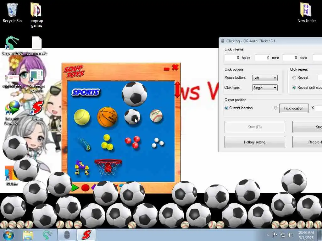
Task: Select the NTLite desktop shortcut
Action: coord(12,176)
